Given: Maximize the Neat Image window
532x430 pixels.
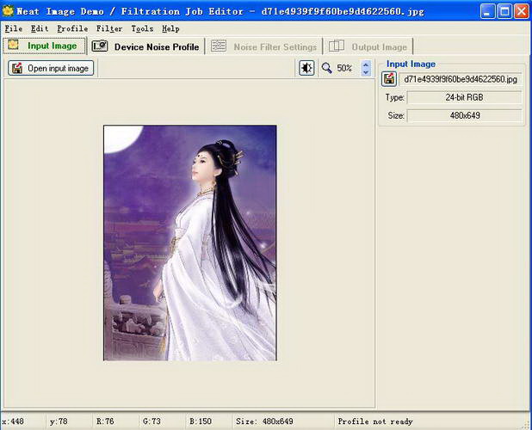Looking at the screenshot, I should pyautogui.click(x=504, y=11).
